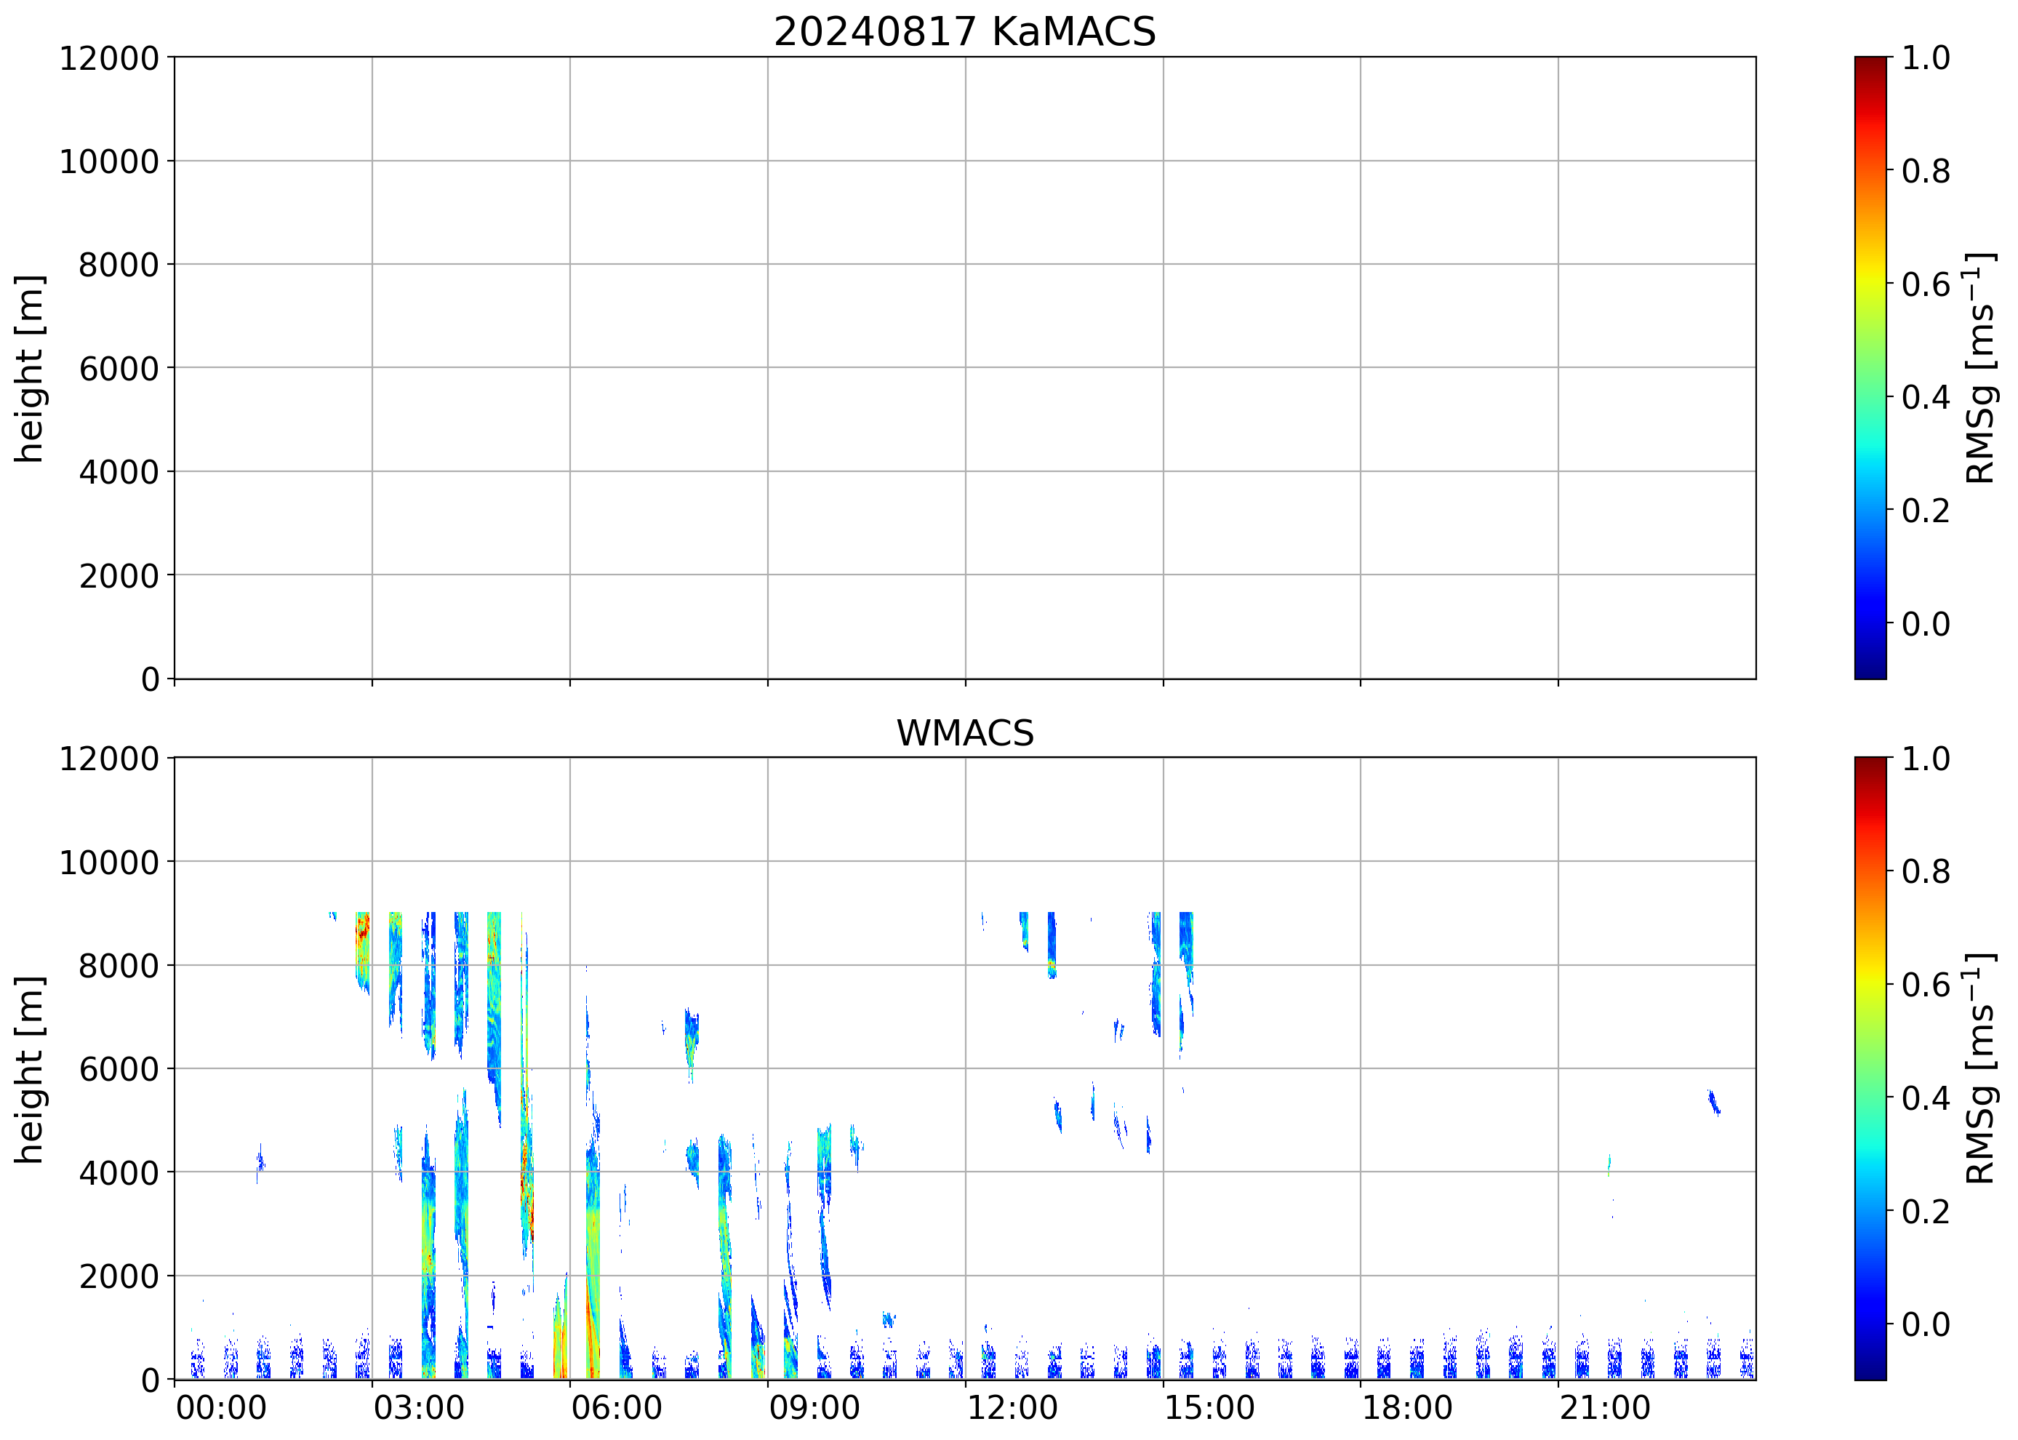Click the bottom colorbar's dark blue end
The height and width of the screenshot is (1440, 2018).
point(1870,1371)
